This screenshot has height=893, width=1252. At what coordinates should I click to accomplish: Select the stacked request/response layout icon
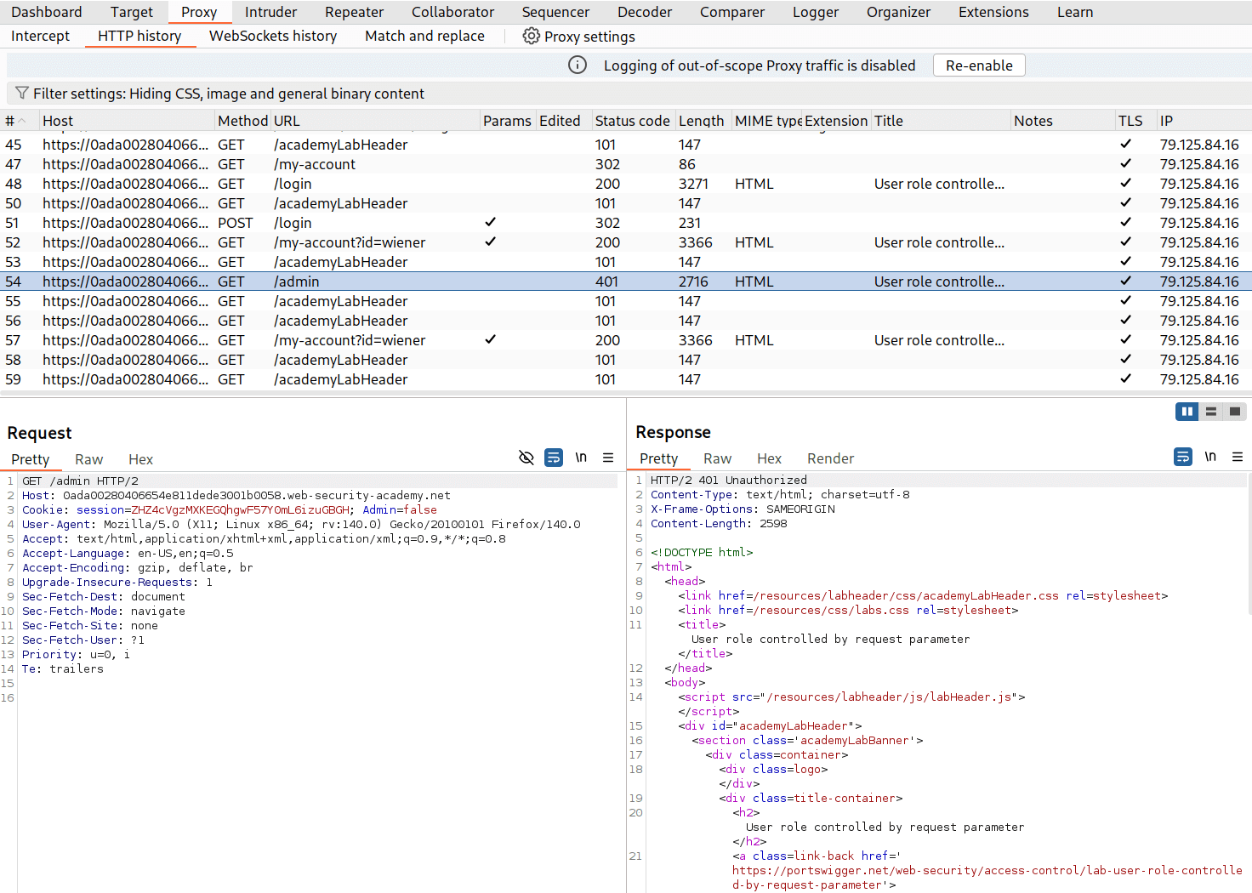(1211, 412)
